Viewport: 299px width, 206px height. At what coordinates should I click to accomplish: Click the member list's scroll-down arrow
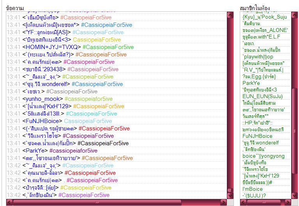[x=294, y=195]
